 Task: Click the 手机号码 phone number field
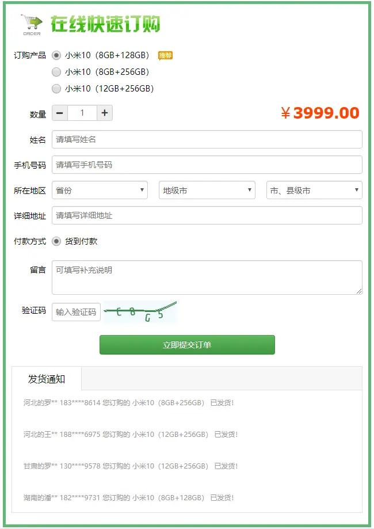pos(206,165)
